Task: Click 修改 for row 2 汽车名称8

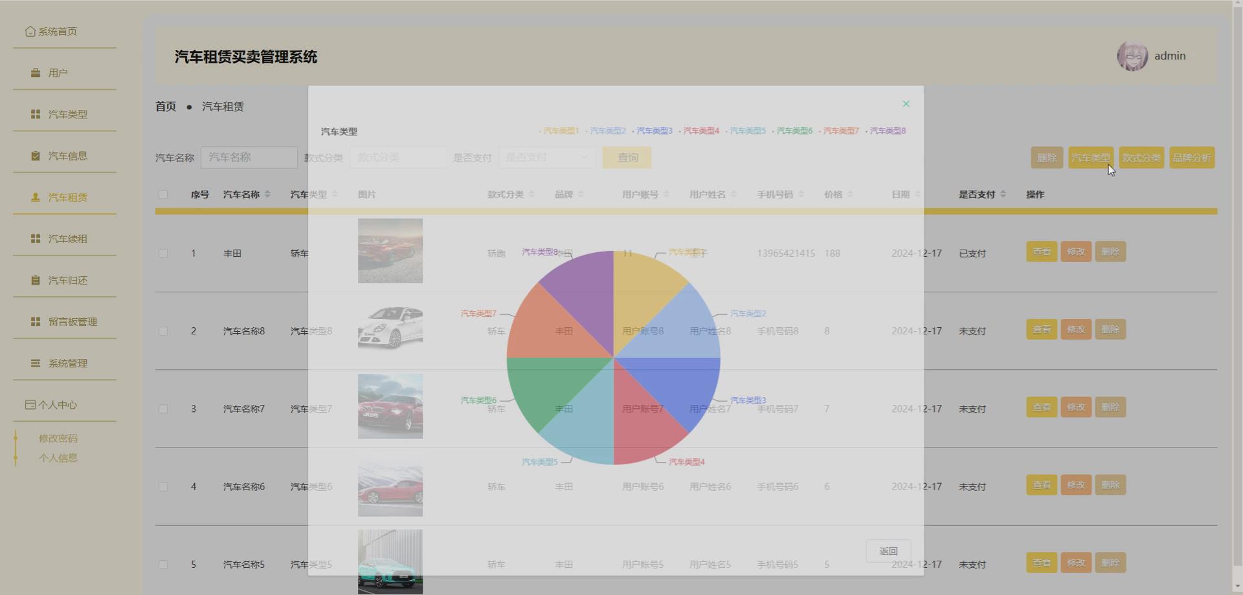Action: 1076,329
